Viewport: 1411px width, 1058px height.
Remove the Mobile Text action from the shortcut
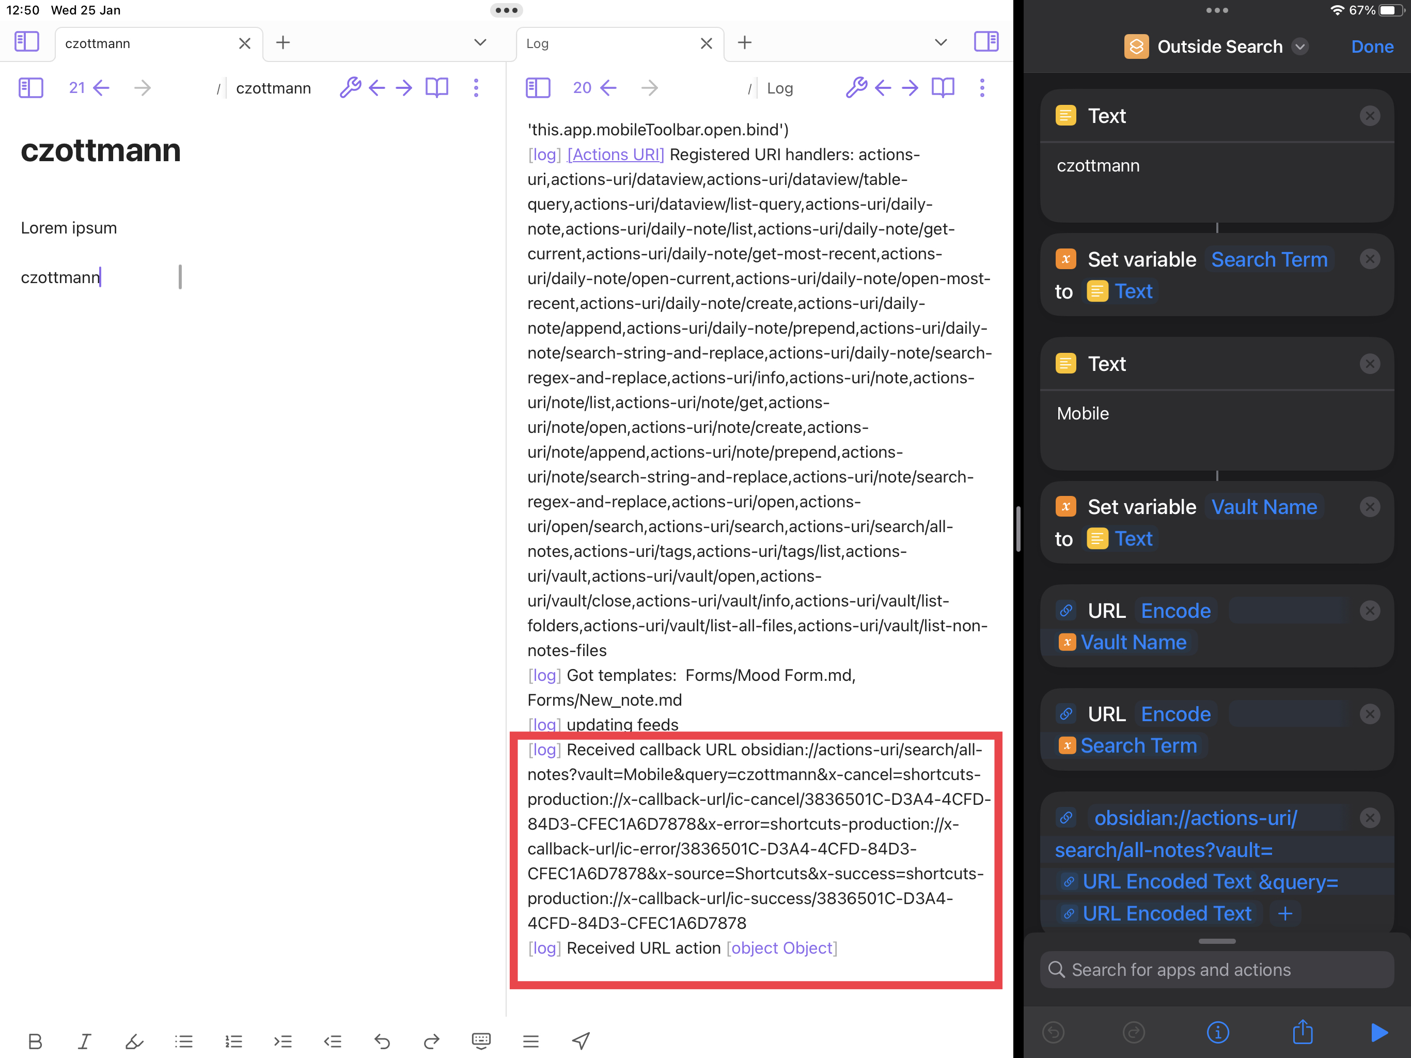point(1370,363)
